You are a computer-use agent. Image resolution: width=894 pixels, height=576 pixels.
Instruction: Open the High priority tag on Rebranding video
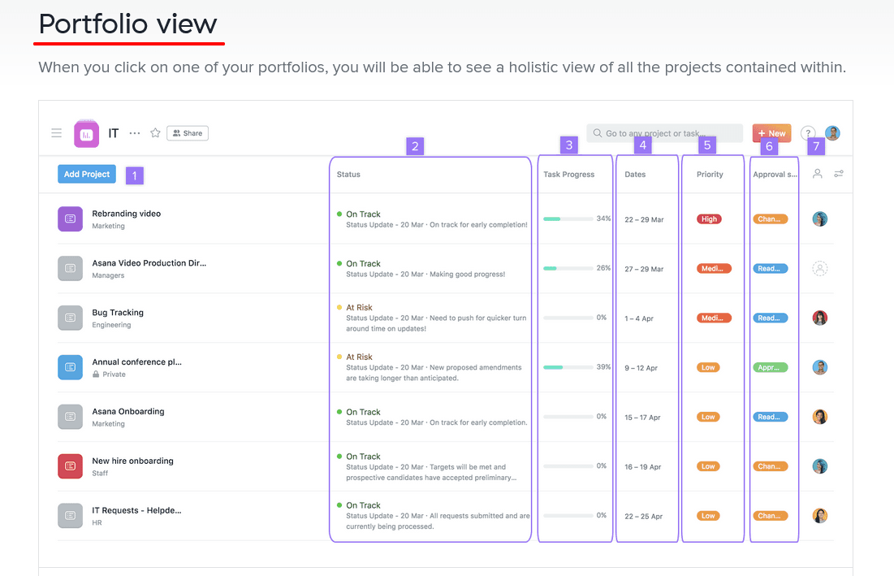tap(709, 219)
